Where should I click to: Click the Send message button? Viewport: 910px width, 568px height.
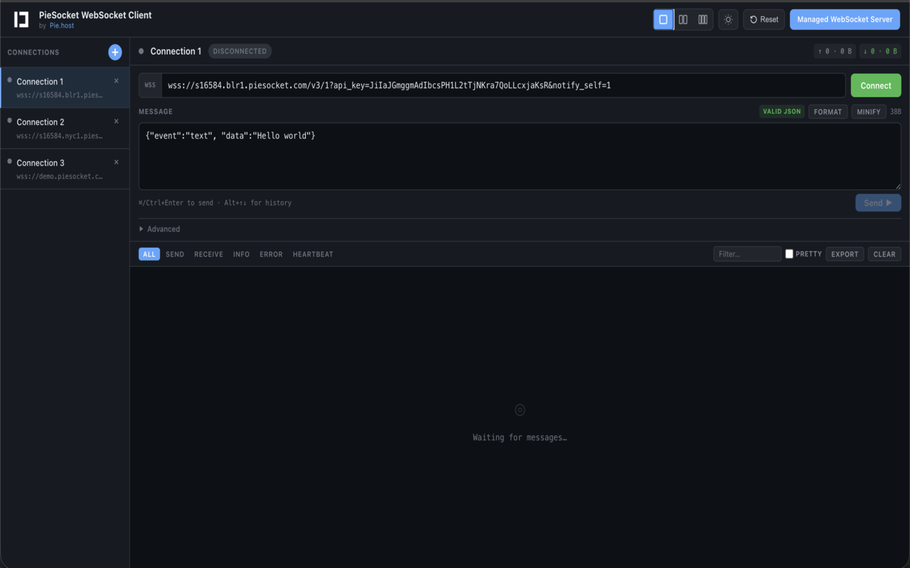(878, 203)
